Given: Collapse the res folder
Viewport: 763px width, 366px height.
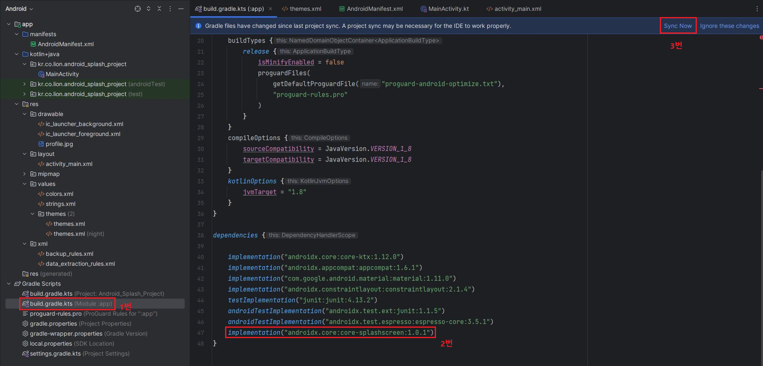Looking at the screenshot, I should 17,104.
